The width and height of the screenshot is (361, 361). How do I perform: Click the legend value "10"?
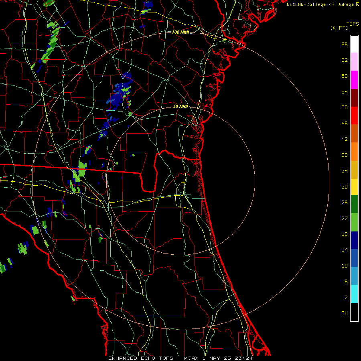pyautogui.click(x=345, y=266)
